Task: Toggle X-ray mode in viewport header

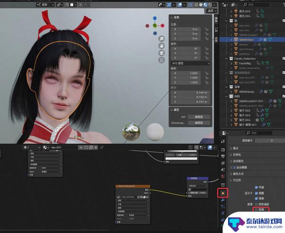Action: click(190, 5)
